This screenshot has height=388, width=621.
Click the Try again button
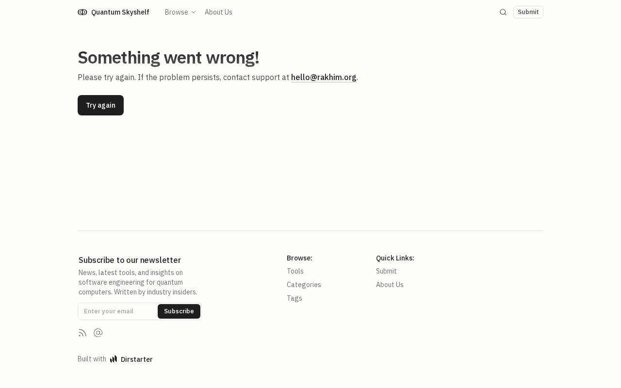(100, 105)
